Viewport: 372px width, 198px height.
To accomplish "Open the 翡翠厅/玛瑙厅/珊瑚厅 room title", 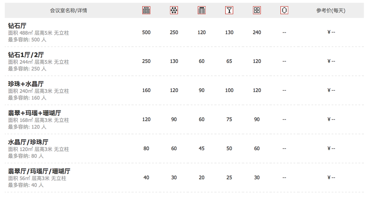I will [39, 171].
